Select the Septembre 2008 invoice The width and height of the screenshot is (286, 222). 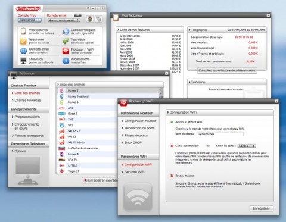150,36
